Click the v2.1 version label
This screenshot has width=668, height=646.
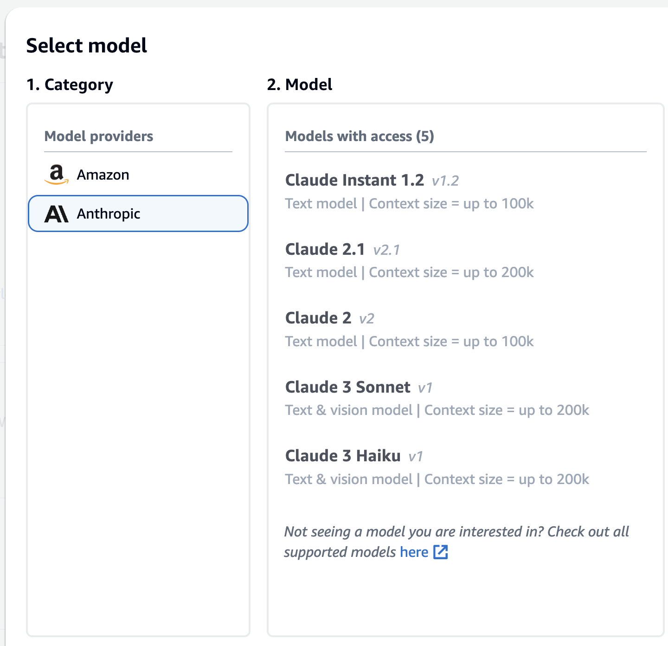click(386, 250)
